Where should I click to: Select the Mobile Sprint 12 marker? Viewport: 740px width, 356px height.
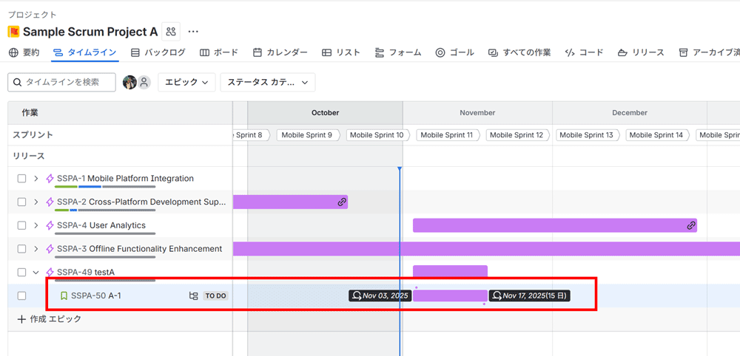(x=517, y=135)
